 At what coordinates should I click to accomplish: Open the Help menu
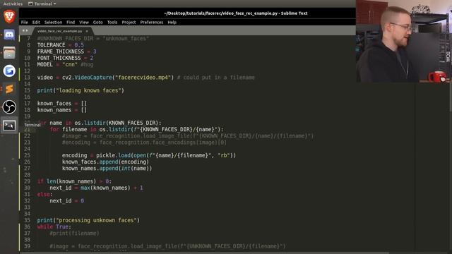point(172,22)
